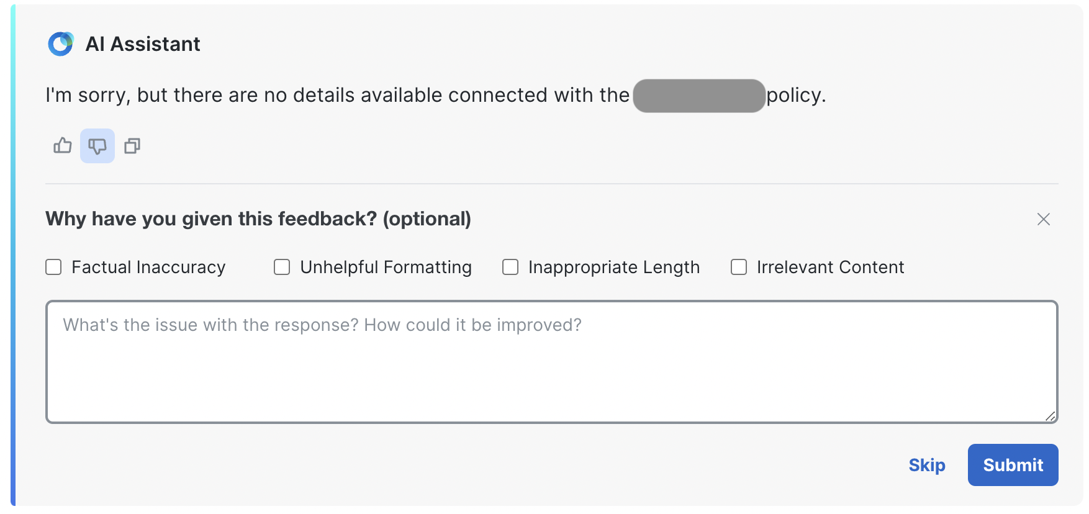The height and width of the screenshot is (514, 1089).
Task: Toggle the Factual Inaccuracy checkbox off
Action: point(53,267)
